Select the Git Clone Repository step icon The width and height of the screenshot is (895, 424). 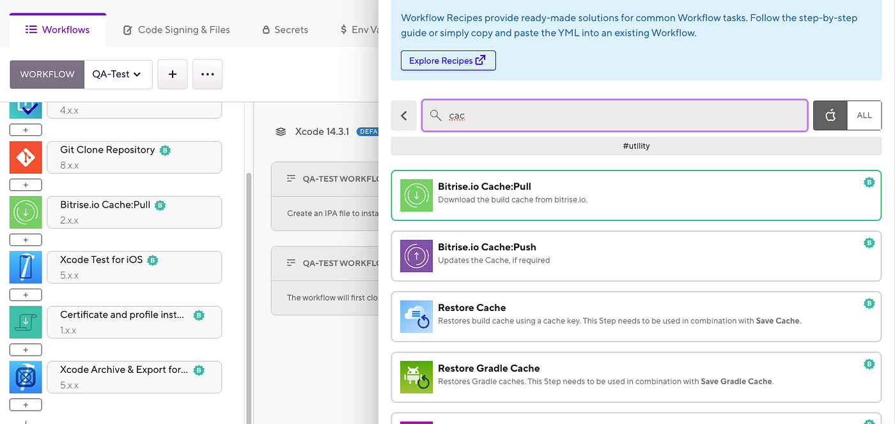coord(26,157)
